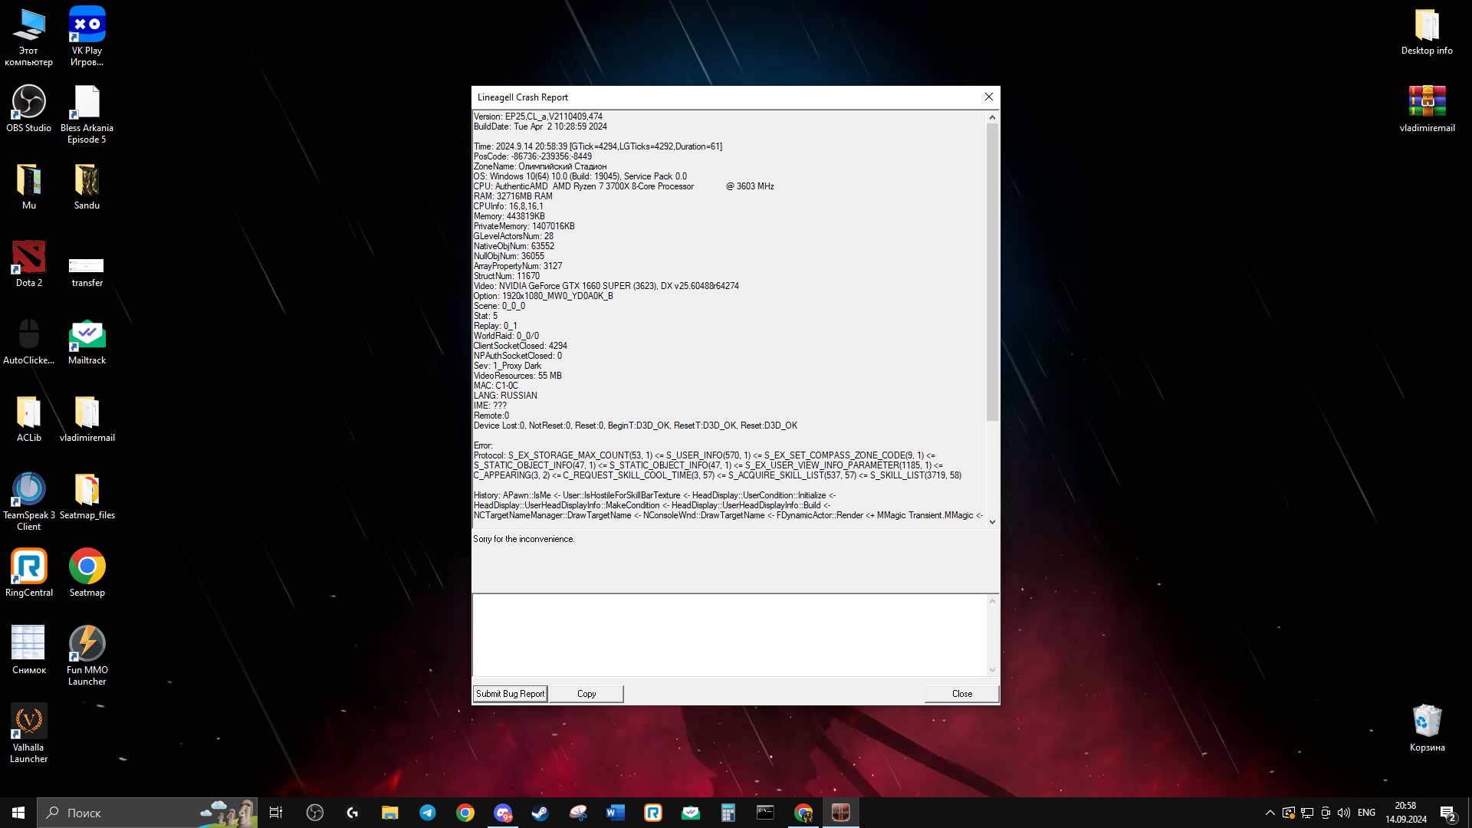Open Steam from the taskbar

[x=540, y=813]
